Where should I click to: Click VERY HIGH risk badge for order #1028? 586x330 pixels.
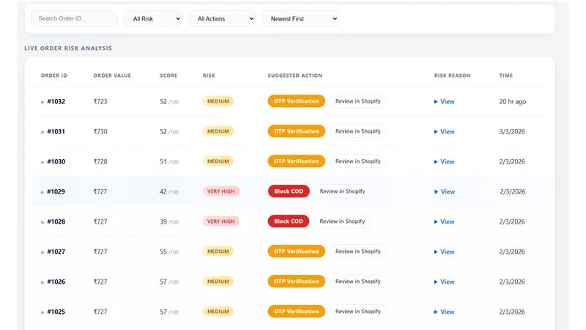click(221, 221)
